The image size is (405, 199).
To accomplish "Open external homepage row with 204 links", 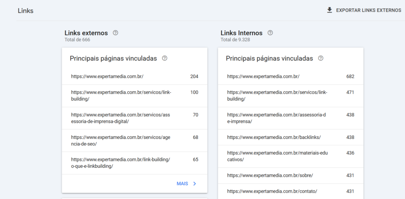I will click(x=134, y=76).
